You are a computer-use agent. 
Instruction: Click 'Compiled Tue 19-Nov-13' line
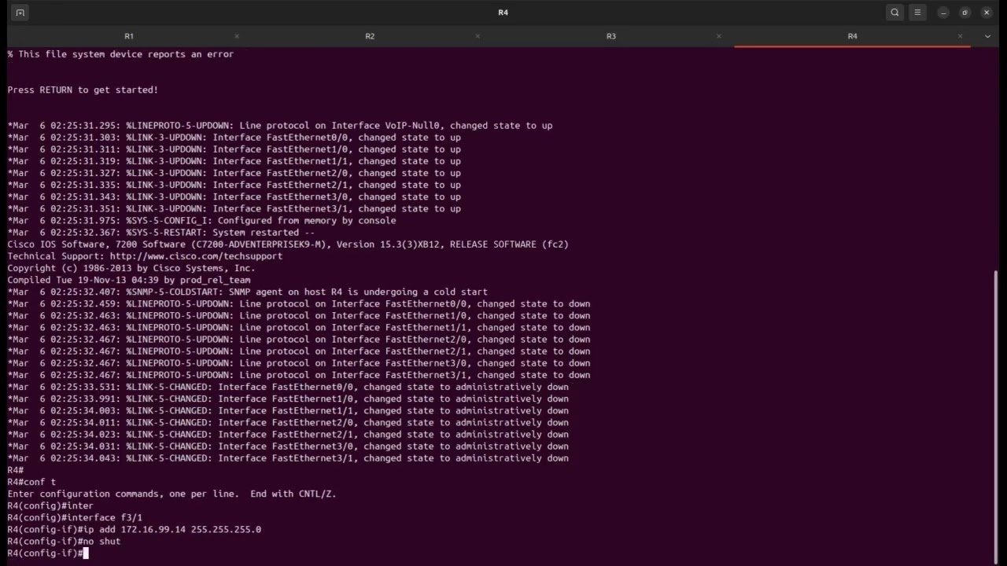[129, 280]
